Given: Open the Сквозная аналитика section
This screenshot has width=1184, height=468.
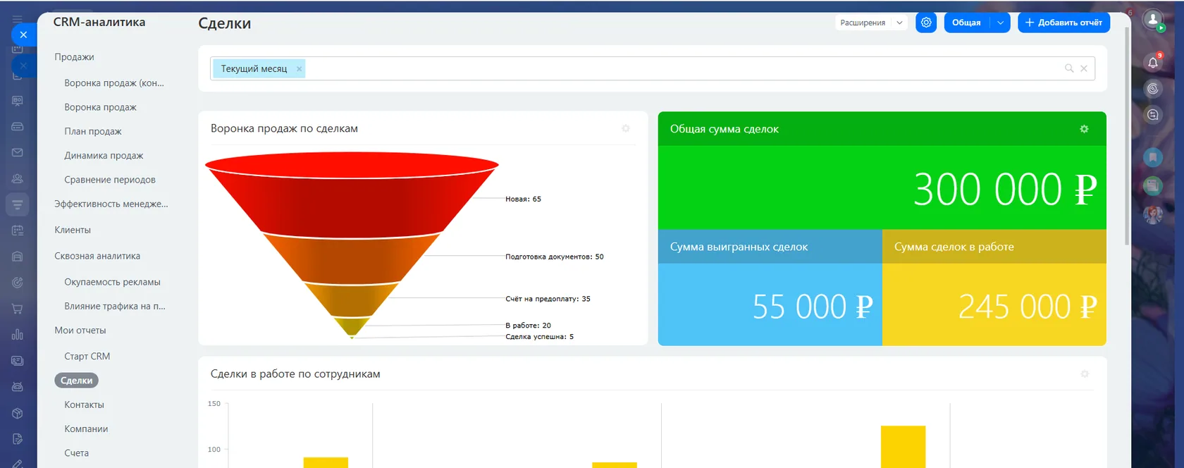Looking at the screenshot, I should [97, 256].
